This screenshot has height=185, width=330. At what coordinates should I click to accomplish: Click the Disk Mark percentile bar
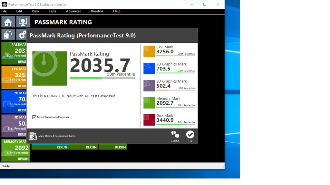pos(176,124)
